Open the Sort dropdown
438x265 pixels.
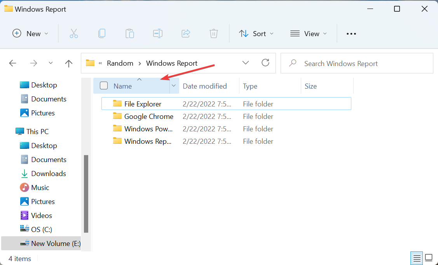point(256,33)
